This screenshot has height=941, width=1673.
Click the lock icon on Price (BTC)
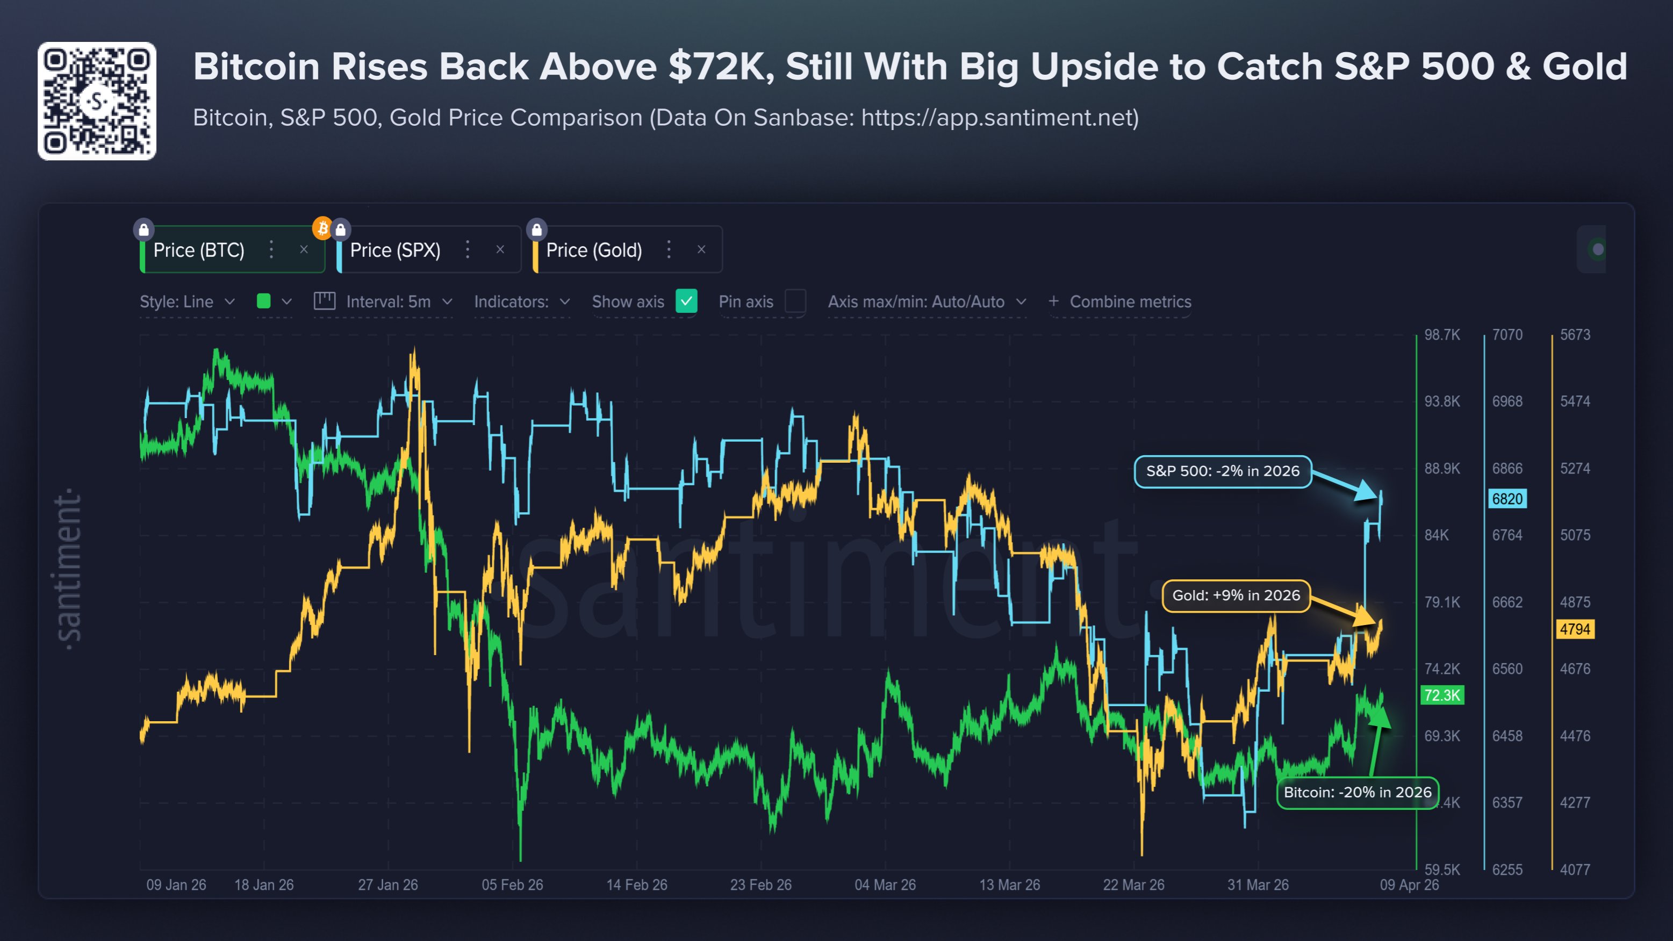(x=143, y=229)
